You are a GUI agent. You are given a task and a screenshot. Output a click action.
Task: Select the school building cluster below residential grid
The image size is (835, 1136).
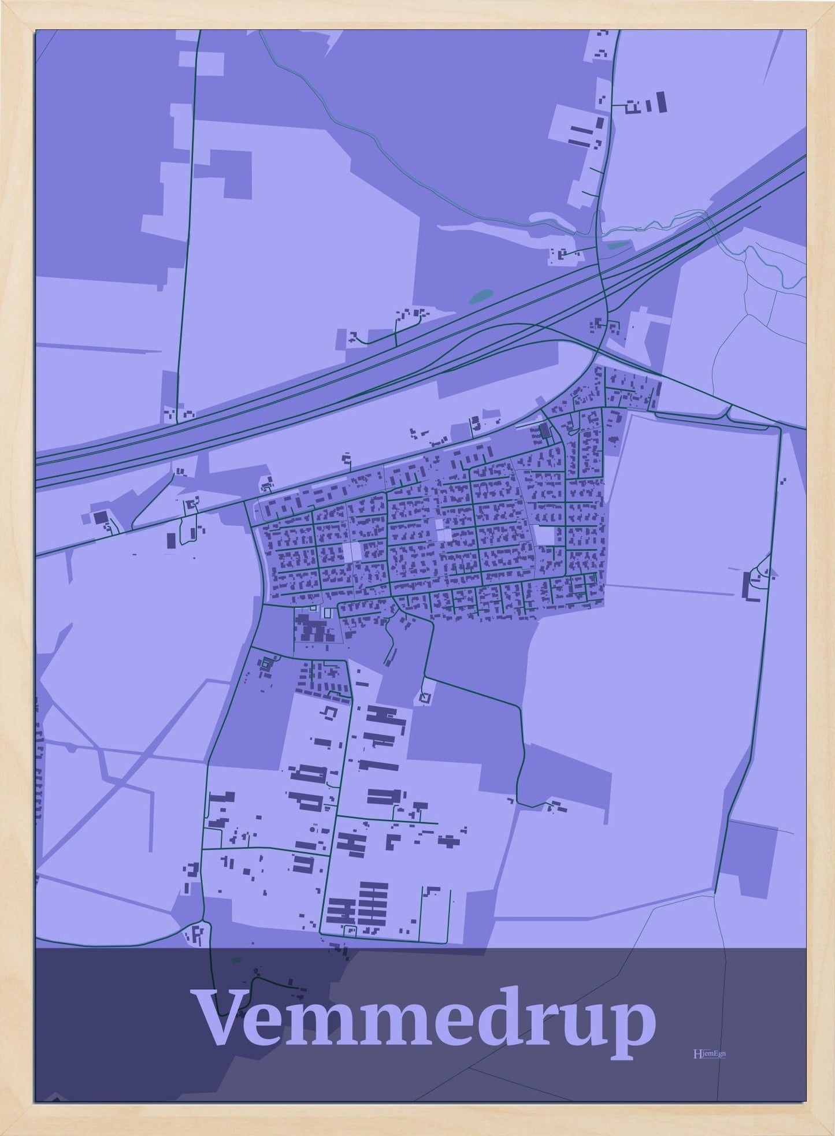point(312,629)
